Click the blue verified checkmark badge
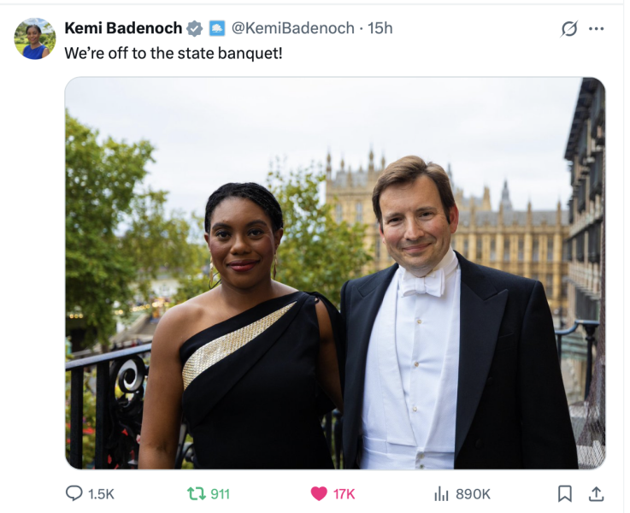The height and width of the screenshot is (513, 630). (x=195, y=28)
